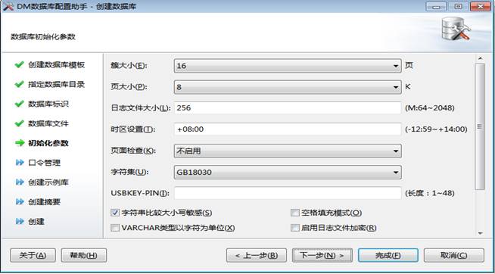Screen dimensions: 495x274
Task: Click checkmark icon beside 指定数据库目录
Action: [19, 84]
